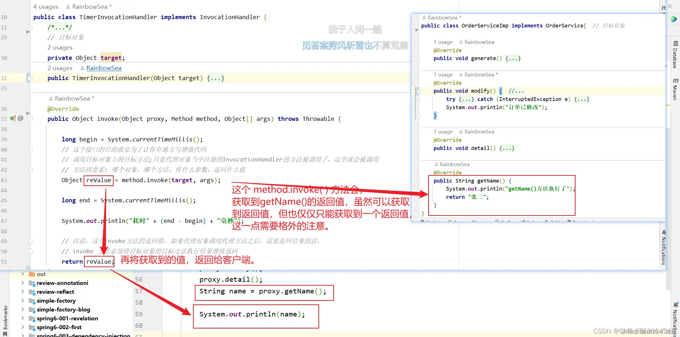
Task: Click the highlighted 'target' field name at line 30
Action: tap(111, 58)
